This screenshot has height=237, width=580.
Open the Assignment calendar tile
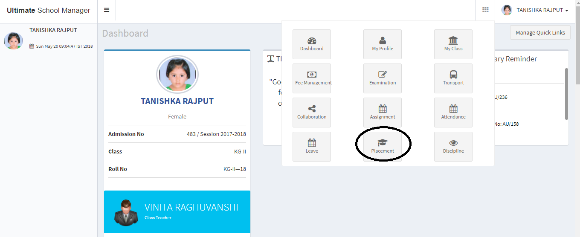383,113
